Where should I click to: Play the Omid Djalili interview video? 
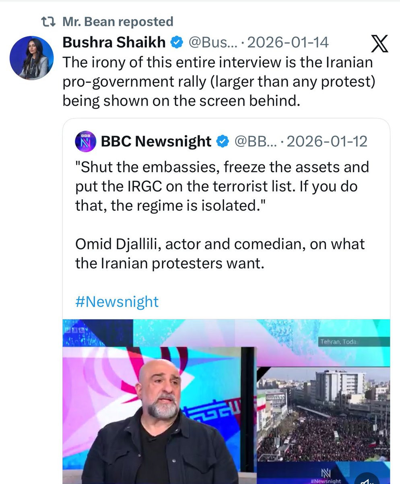(x=226, y=401)
